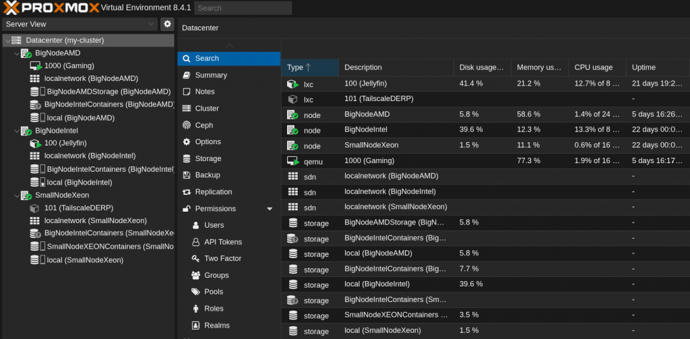Open the Server View dropdown
Screen dimensions: 690x339
tap(151, 24)
